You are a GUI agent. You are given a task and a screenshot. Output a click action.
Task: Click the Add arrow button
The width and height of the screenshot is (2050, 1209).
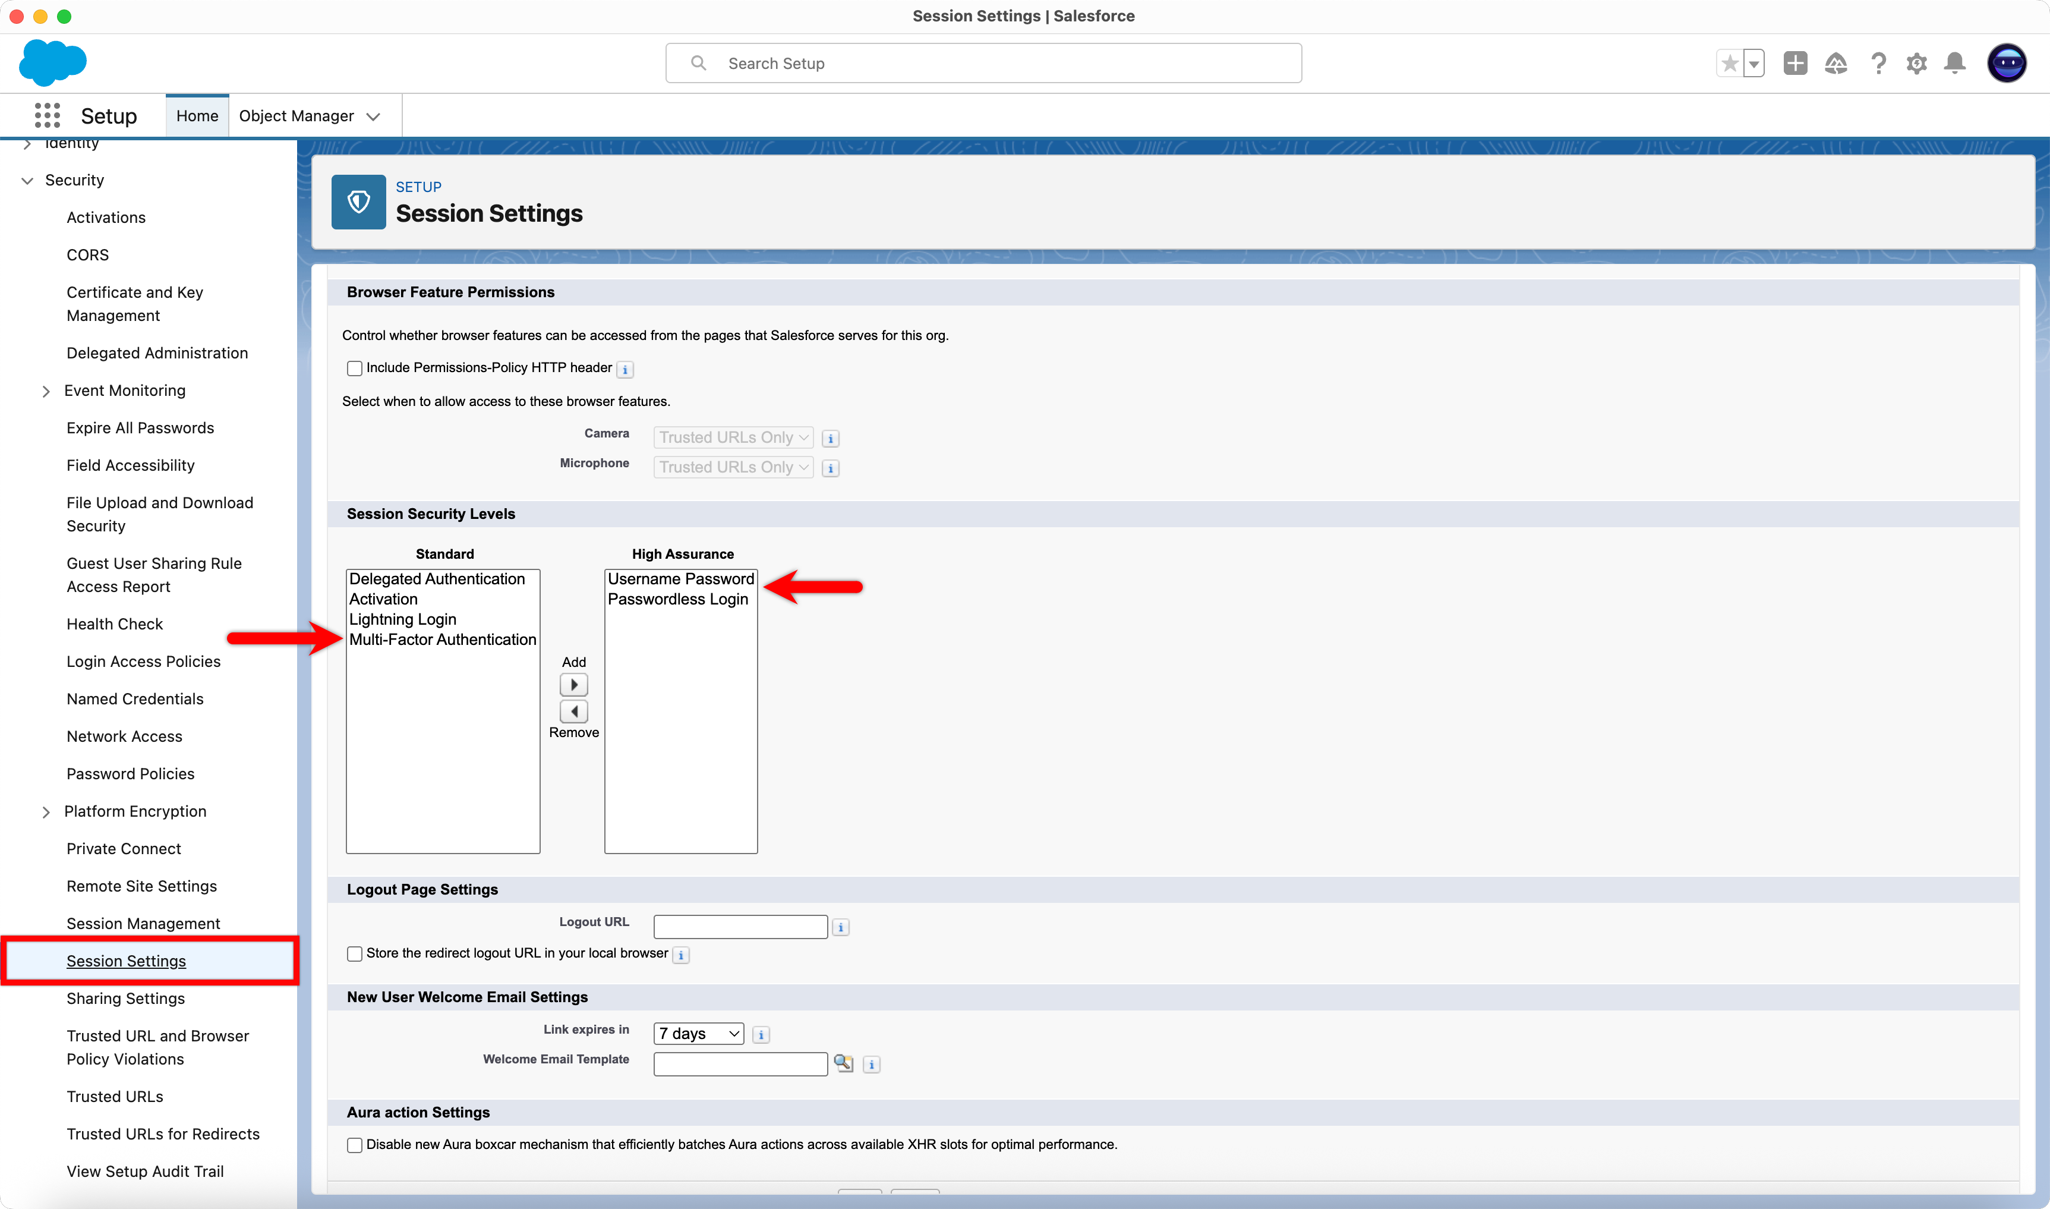pyautogui.click(x=573, y=684)
